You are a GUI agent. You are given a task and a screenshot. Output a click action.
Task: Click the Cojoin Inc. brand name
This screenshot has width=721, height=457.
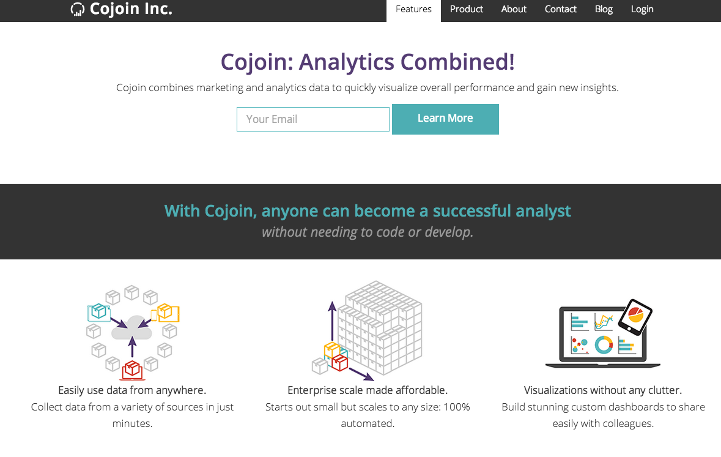[131, 9]
